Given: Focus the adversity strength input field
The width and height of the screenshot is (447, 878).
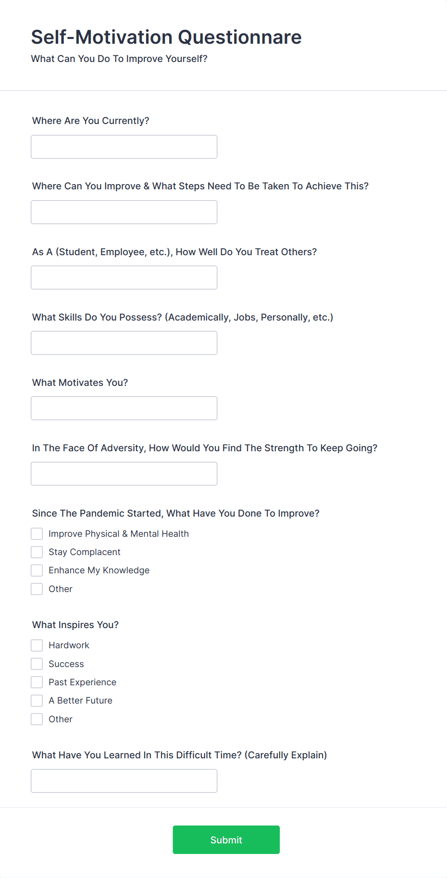Looking at the screenshot, I should (124, 473).
